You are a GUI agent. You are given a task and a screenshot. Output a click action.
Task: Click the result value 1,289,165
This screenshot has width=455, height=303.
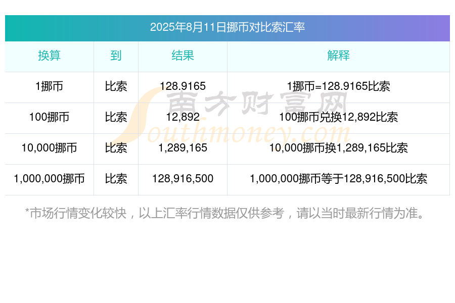(x=183, y=148)
